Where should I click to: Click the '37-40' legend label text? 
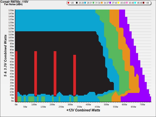point(114,3)
